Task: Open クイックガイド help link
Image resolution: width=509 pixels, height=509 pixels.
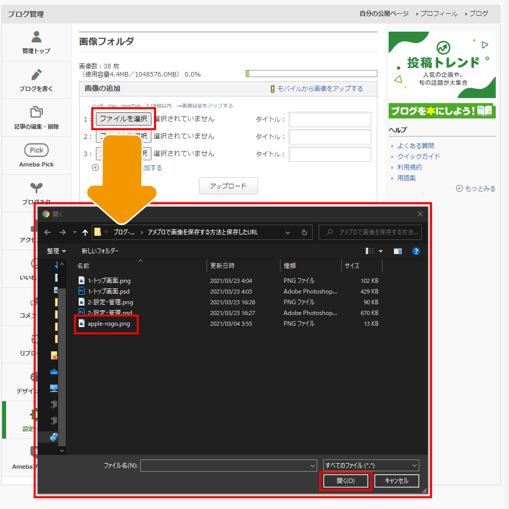Action: [x=419, y=156]
